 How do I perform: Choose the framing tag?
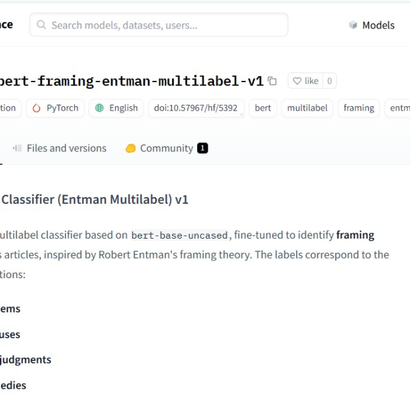[x=359, y=108]
